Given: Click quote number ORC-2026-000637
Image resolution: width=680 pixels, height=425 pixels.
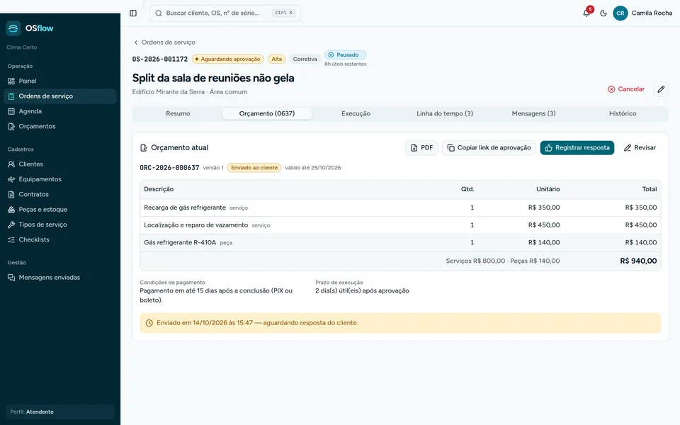Looking at the screenshot, I should point(169,168).
